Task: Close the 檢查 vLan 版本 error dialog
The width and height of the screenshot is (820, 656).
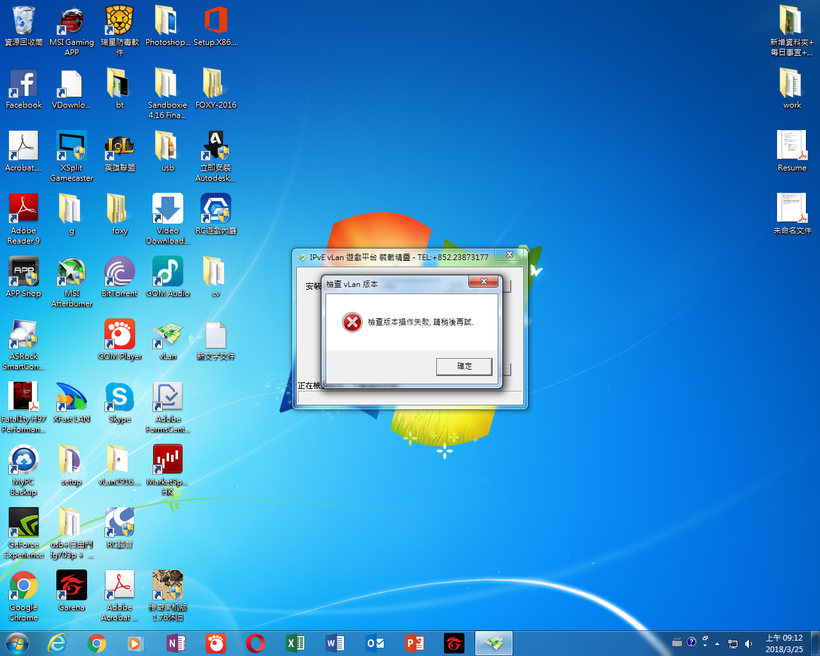Action: [484, 281]
